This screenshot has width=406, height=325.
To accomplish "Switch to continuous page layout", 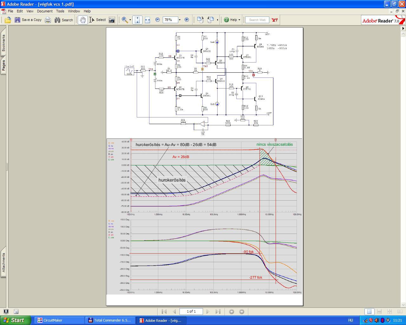I will tap(379, 312).
